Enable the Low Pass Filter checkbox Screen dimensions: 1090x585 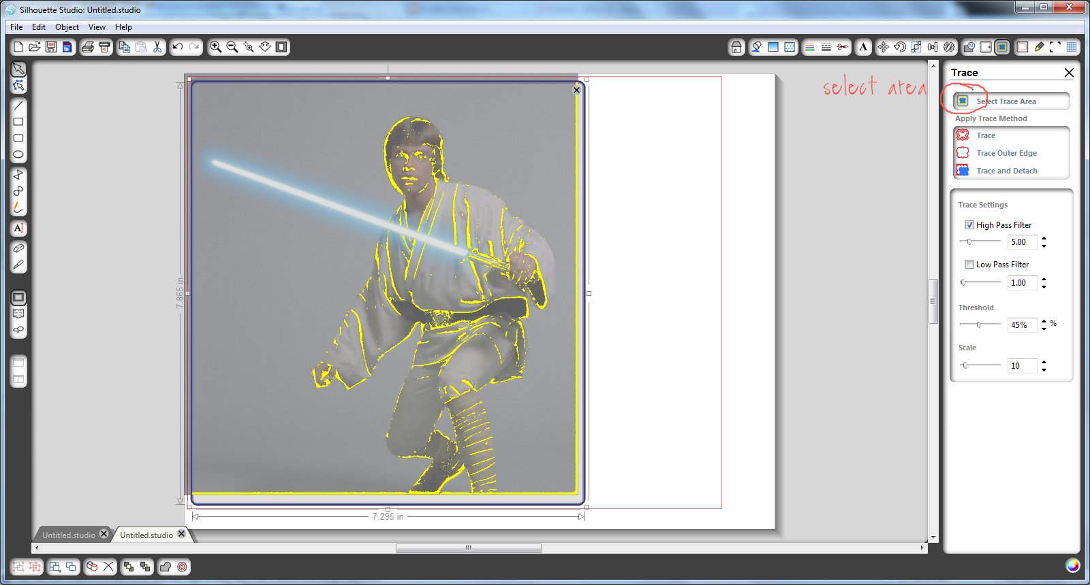tap(969, 265)
